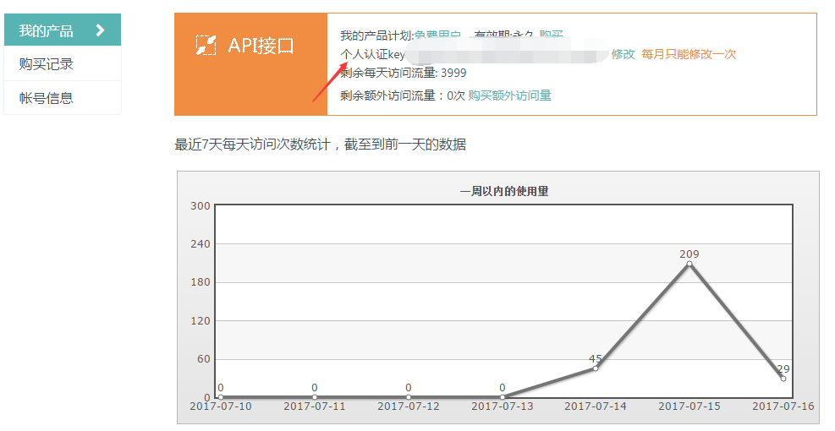This screenshot has width=835, height=431.
Task: Click the 修改 link for the key
Action: [623, 54]
